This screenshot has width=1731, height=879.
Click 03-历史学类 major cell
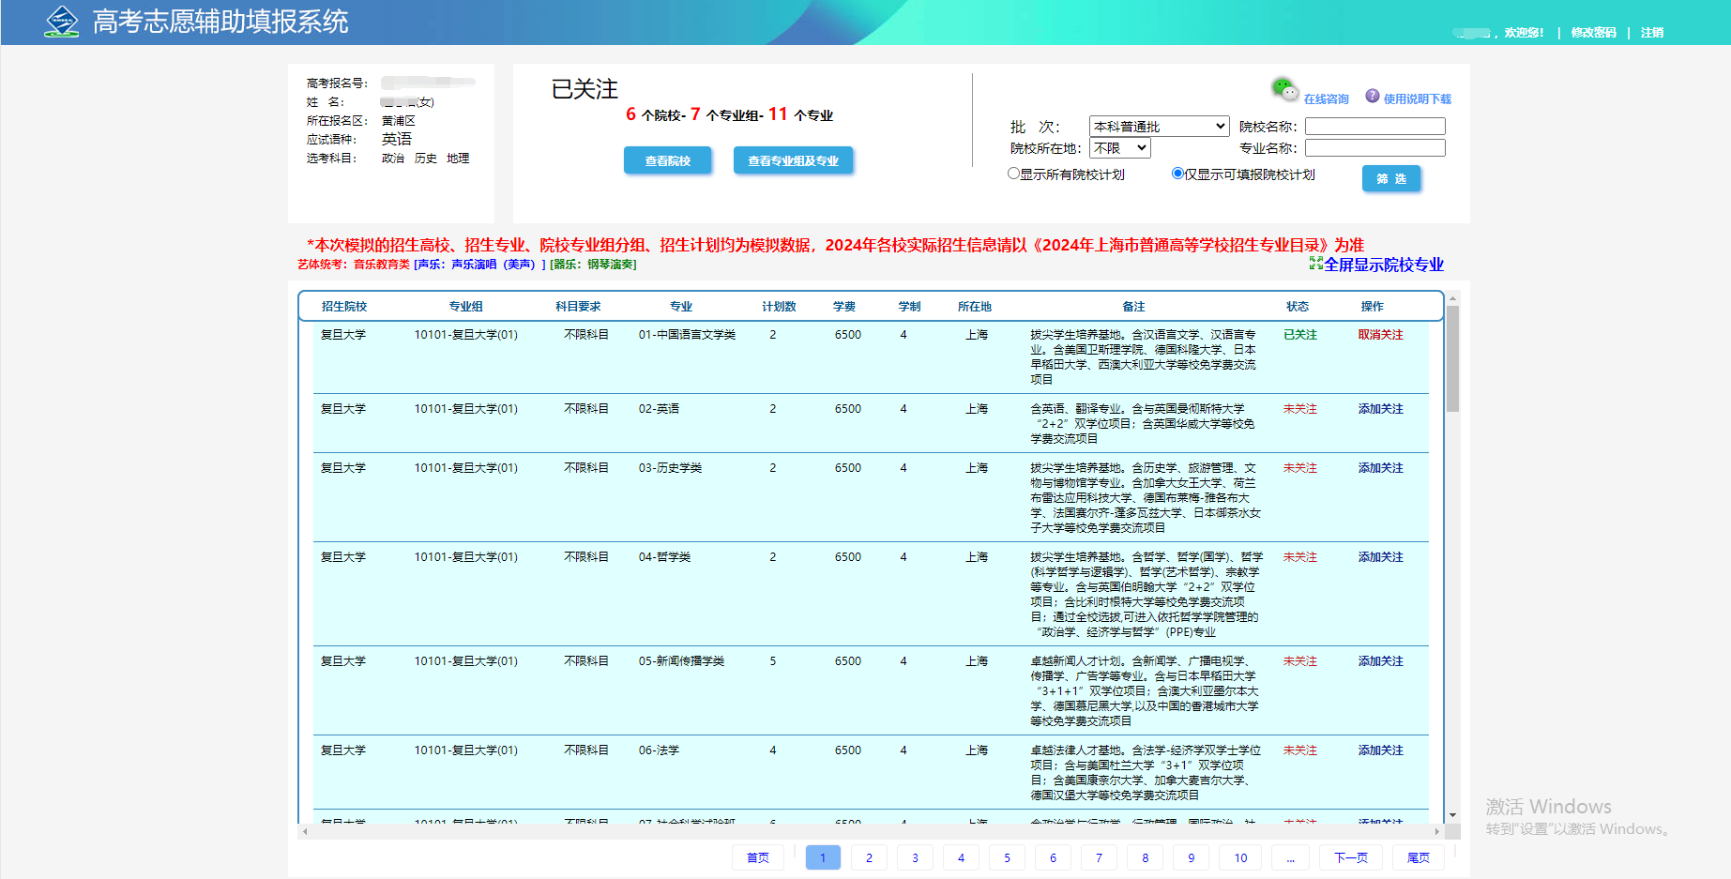pyautogui.click(x=670, y=467)
